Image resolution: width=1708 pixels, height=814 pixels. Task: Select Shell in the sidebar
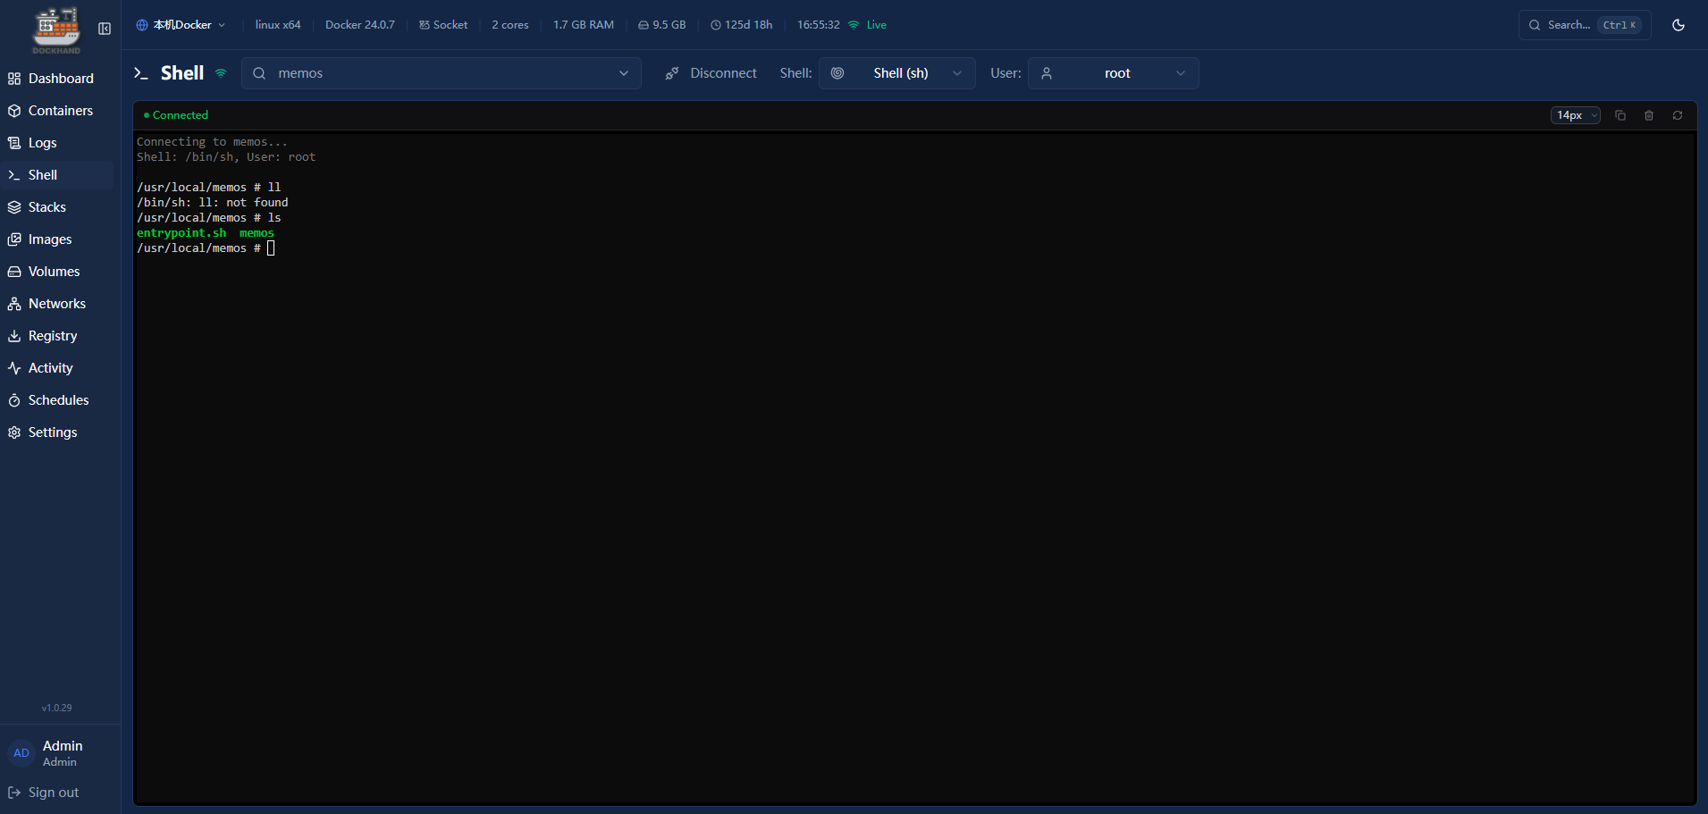(59, 175)
